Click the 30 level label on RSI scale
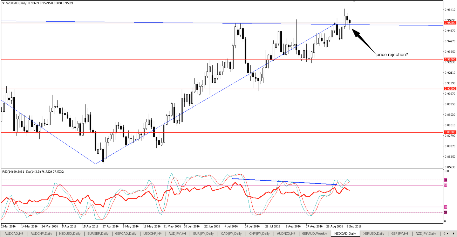 [446, 207]
